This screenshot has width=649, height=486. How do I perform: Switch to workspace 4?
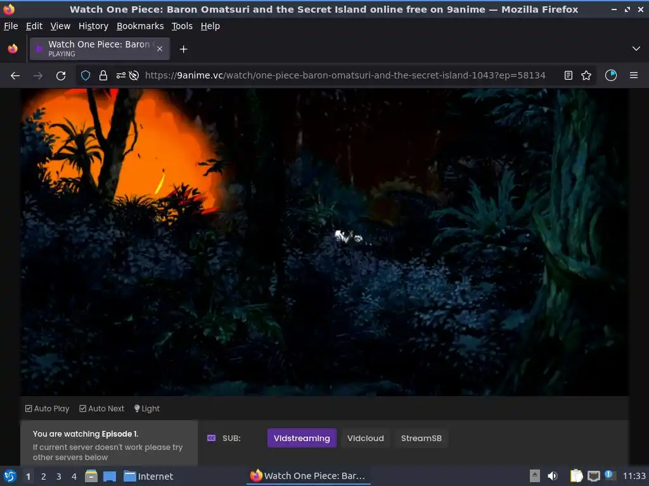click(74, 477)
